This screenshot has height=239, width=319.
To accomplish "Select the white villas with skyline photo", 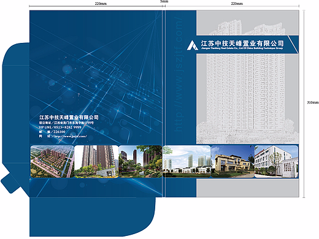I will (186, 161).
